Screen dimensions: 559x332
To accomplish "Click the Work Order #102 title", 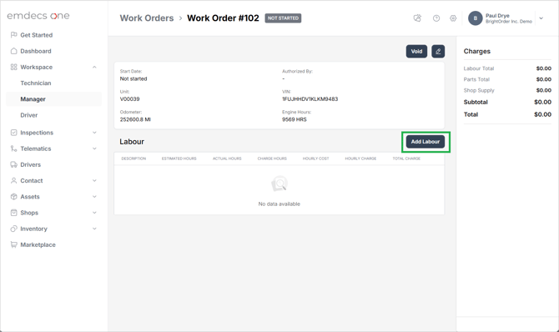I will click(x=223, y=18).
